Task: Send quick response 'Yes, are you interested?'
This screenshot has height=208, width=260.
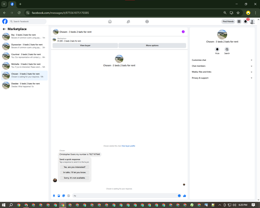Action: [74, 167]
